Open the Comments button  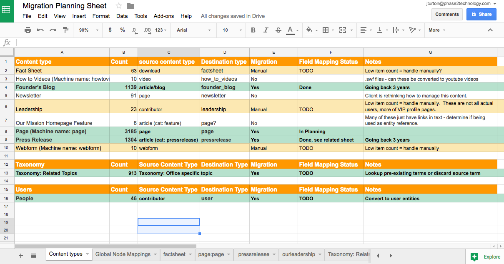[x=447, y=14]
